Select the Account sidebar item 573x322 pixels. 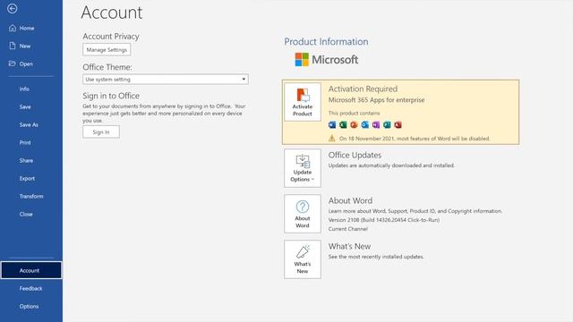point(31,270)
